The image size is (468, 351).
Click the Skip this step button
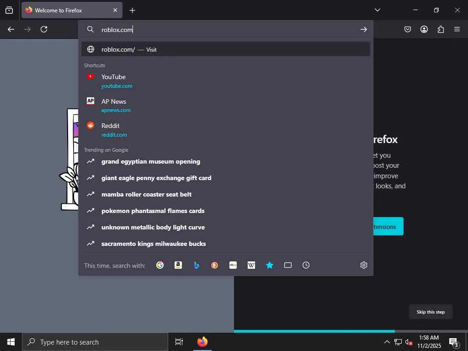431,312
